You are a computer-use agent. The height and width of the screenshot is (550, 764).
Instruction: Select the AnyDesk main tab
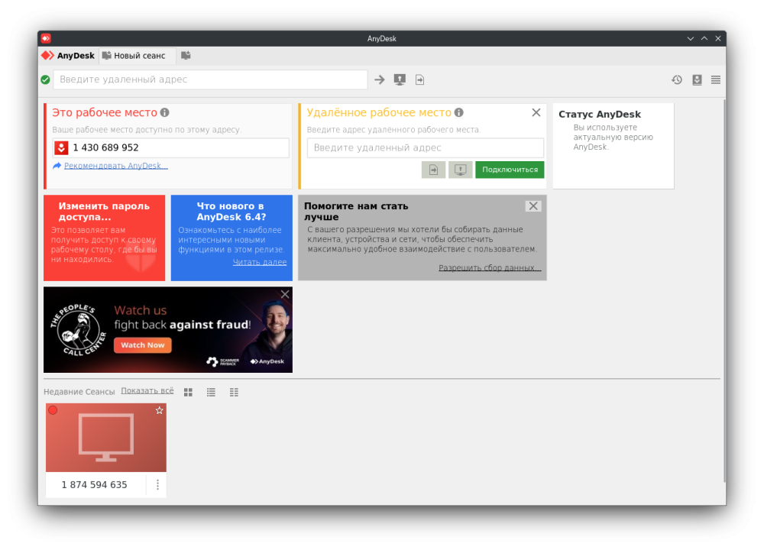[68, 56]
